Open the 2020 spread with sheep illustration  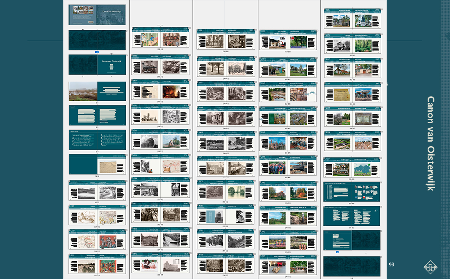[352, 168]
